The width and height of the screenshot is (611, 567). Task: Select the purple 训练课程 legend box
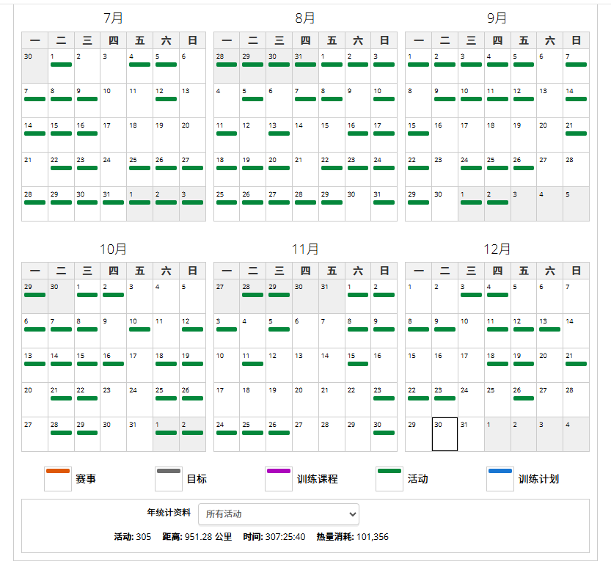click(278, 478)
